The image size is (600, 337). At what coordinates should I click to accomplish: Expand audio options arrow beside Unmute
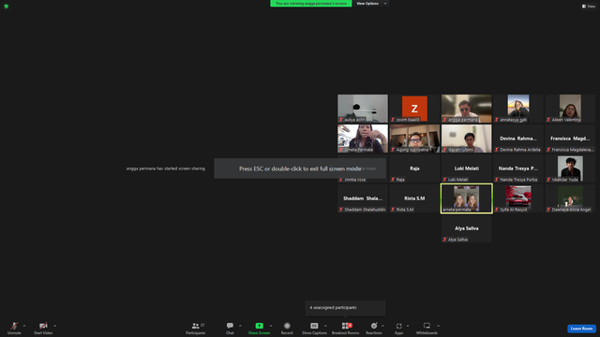tap(24, 326)
